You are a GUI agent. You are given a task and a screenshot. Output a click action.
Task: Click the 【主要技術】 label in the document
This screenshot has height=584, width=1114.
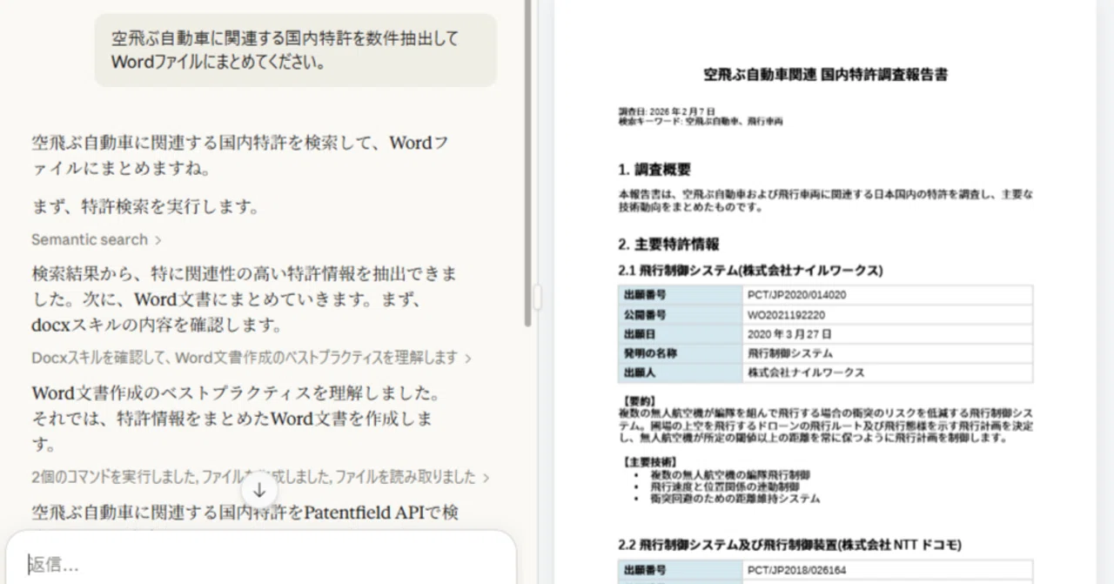click(650, 462)
